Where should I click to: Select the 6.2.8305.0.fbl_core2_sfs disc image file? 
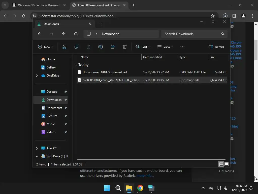pos(152,80)
